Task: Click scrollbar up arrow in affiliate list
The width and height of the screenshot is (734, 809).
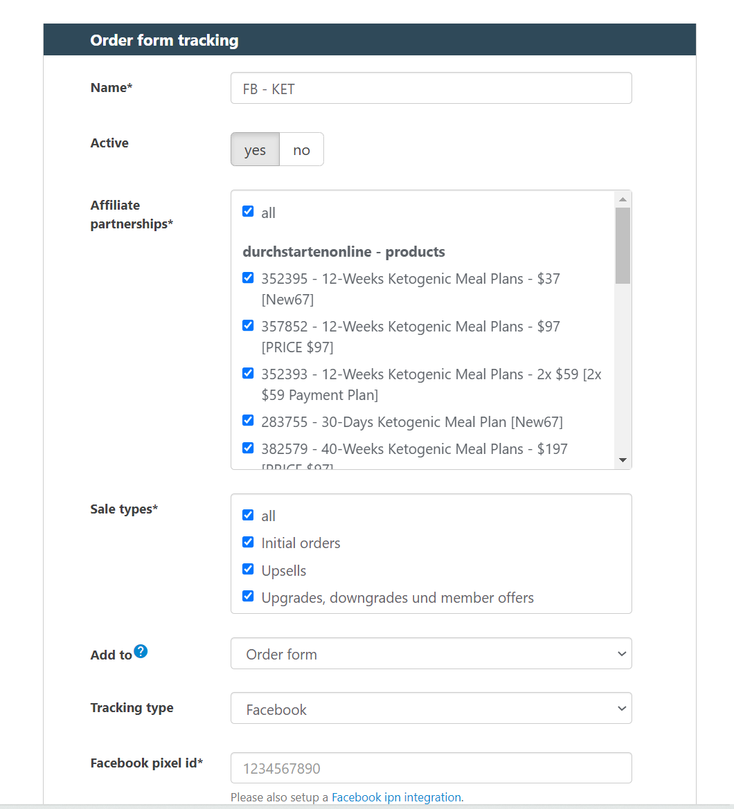Action: (623, 199)
